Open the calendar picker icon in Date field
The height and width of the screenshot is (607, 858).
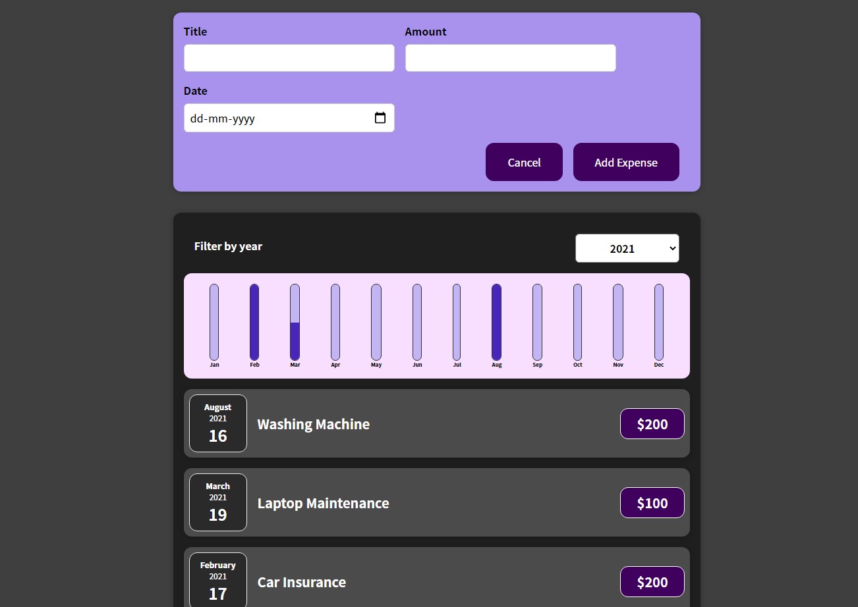(x=380, y=118)
